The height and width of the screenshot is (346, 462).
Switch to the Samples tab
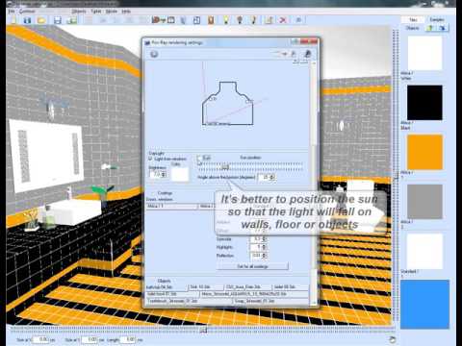coord(437,20)
